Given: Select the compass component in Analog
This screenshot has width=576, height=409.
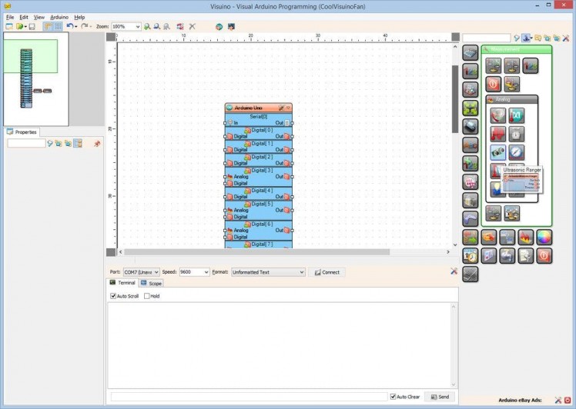Looking at the screenshot, I should click(516, 151).
